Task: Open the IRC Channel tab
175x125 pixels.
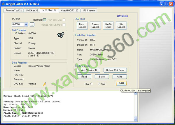Action: click(89, 10)
